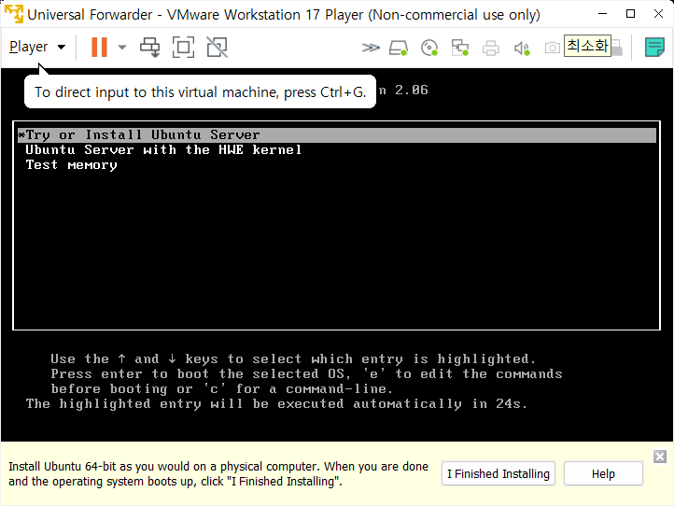Open the sound card device icon

[x=522, y=48]
